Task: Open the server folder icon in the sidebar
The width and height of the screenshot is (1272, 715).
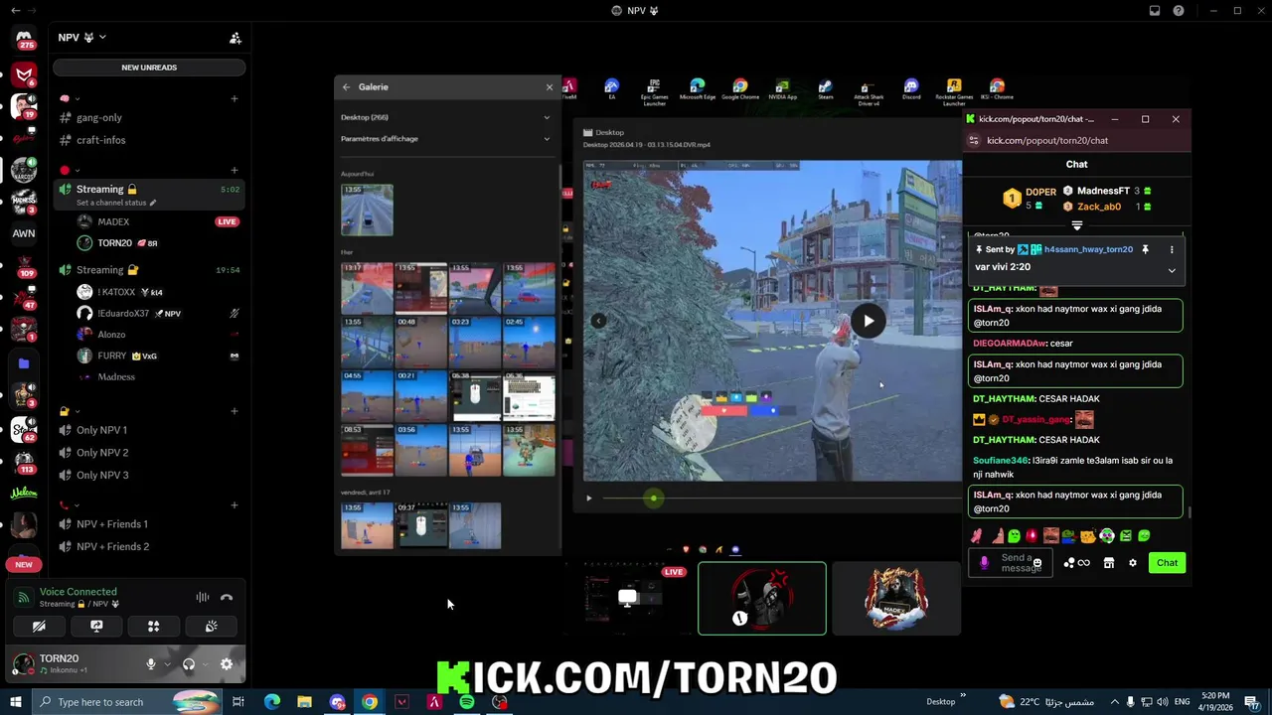Action: [24, 363]
